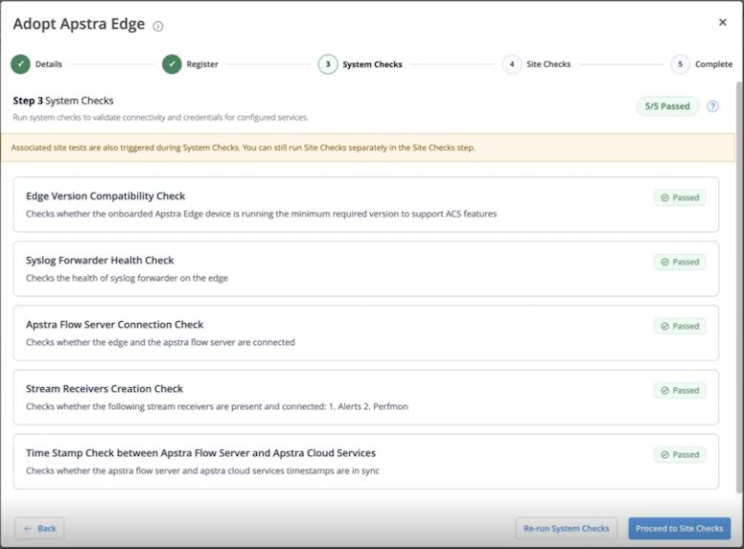Click the 5/5 Passed status badge

point(667,106)
